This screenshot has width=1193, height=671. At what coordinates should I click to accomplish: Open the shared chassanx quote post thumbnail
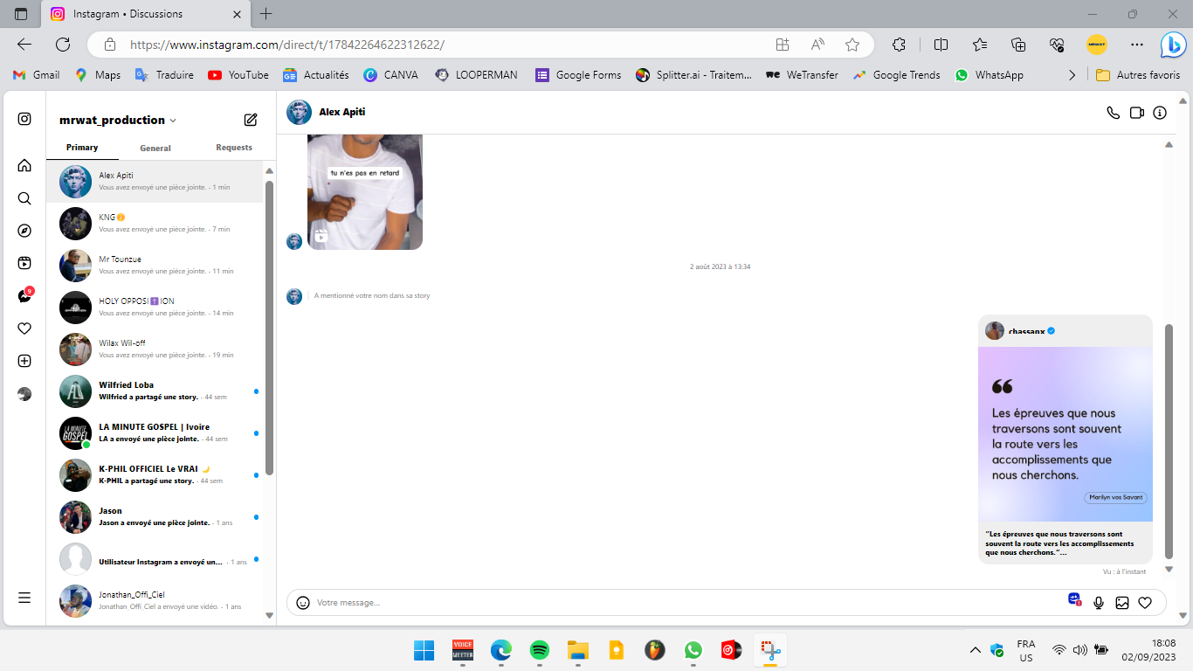click(1065, 434)
